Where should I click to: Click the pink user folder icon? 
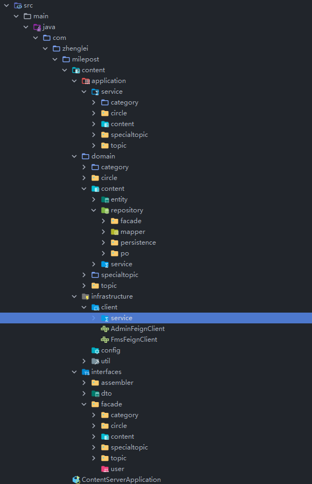[x=105, y=469]
